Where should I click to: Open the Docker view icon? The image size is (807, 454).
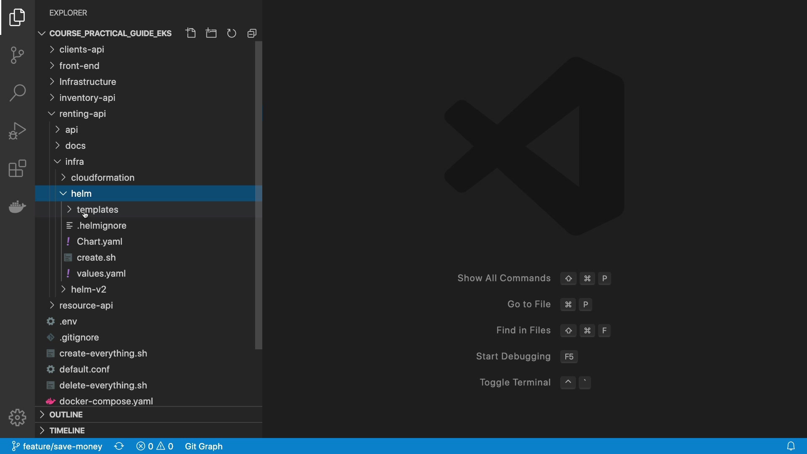click(x=17, y=206)
